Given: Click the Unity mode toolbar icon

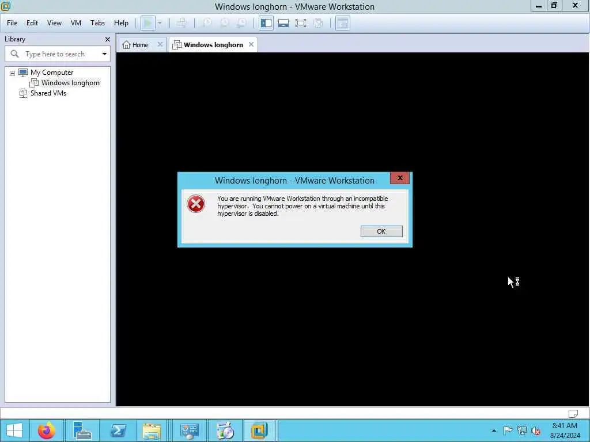Looking at the screenshot, I should pos(318,23).
